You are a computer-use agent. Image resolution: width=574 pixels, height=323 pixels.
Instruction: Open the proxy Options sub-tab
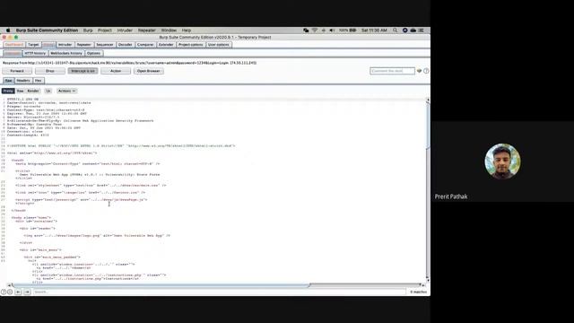(93, 54)
